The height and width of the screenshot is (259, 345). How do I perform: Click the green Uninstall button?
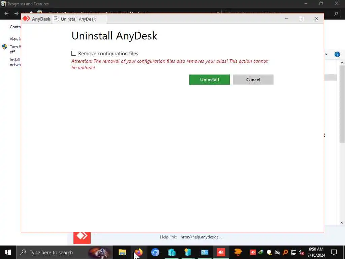coord(209,80)
